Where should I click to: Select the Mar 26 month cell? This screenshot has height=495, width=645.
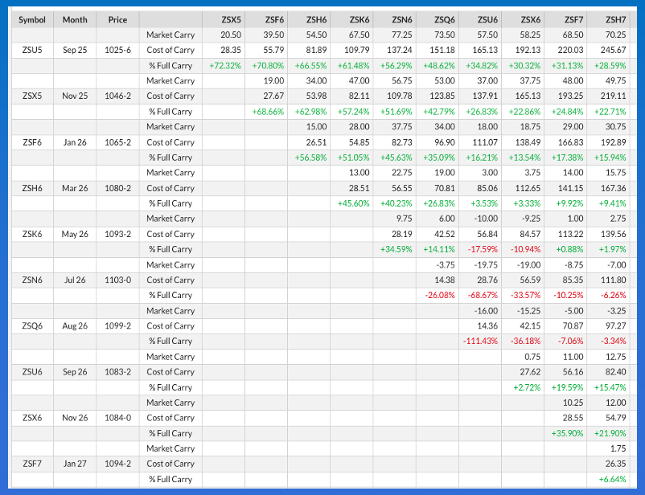pos(75,188)
